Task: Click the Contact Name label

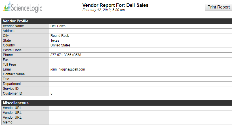Action: (14, 74)
